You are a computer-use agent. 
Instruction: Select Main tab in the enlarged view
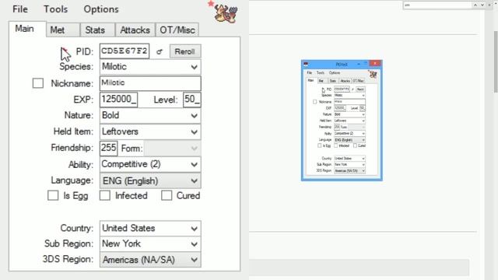coord(27,29)
